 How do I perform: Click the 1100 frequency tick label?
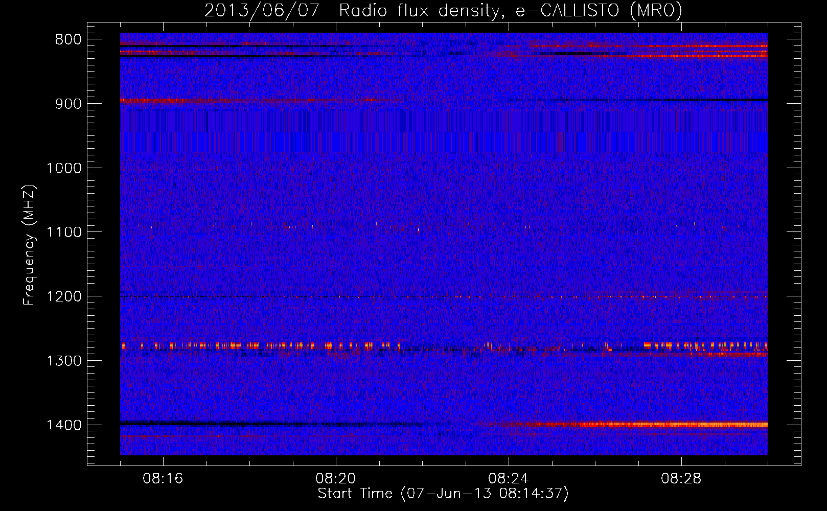[x=64, y=233]
